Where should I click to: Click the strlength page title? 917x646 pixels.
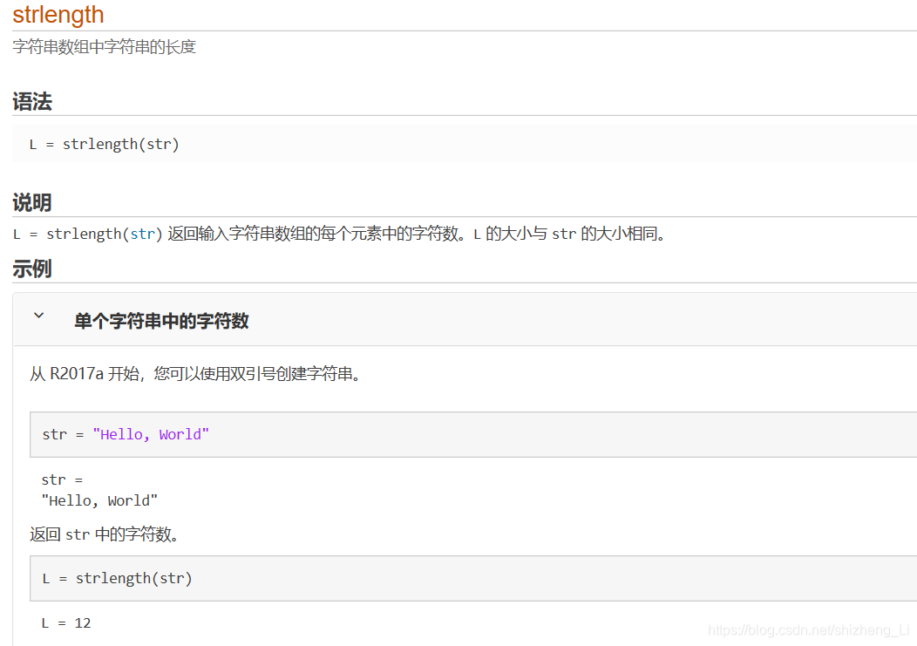[58, 15]
